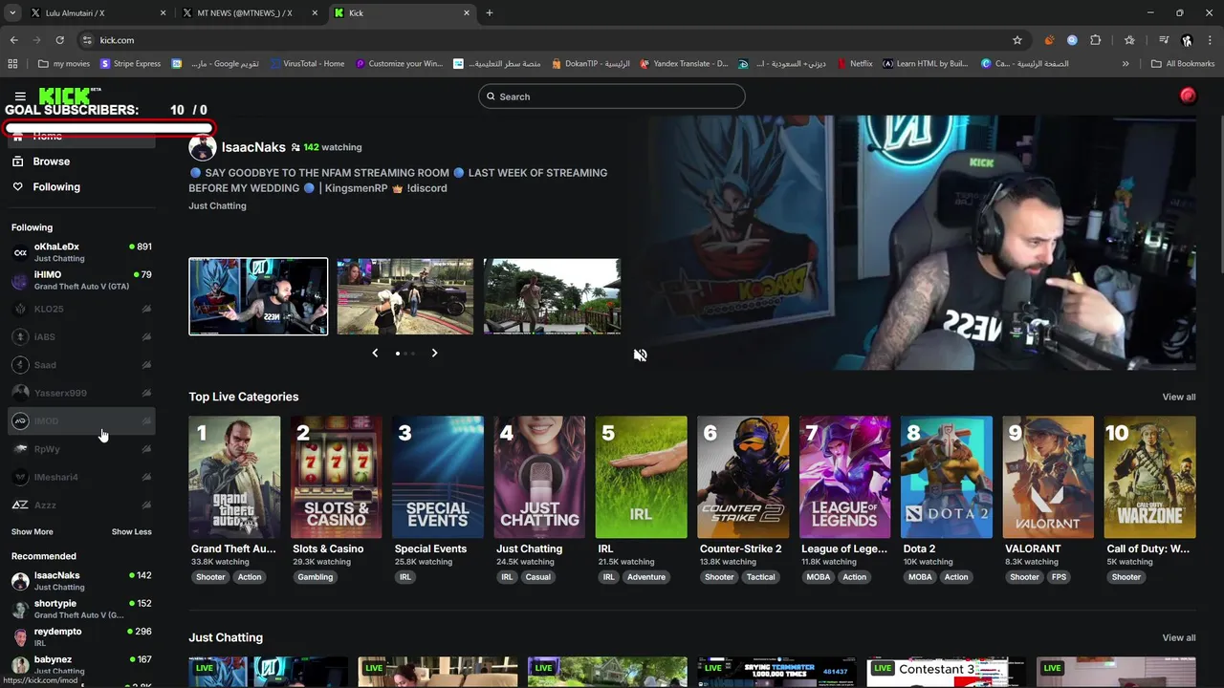Viewport: 1224px width, 688px height.
Task: Click IsaacNaks streamer avatar in featured
Action: (202, 147)
